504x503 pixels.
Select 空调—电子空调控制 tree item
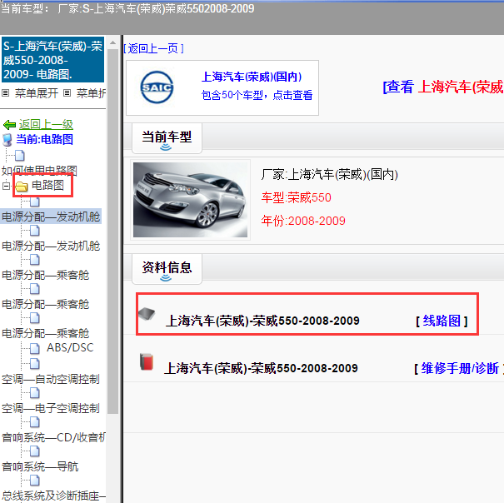51,409
